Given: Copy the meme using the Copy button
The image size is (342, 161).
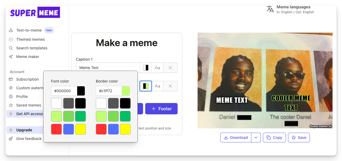Looking at the screenshot, I should (274, 138).
